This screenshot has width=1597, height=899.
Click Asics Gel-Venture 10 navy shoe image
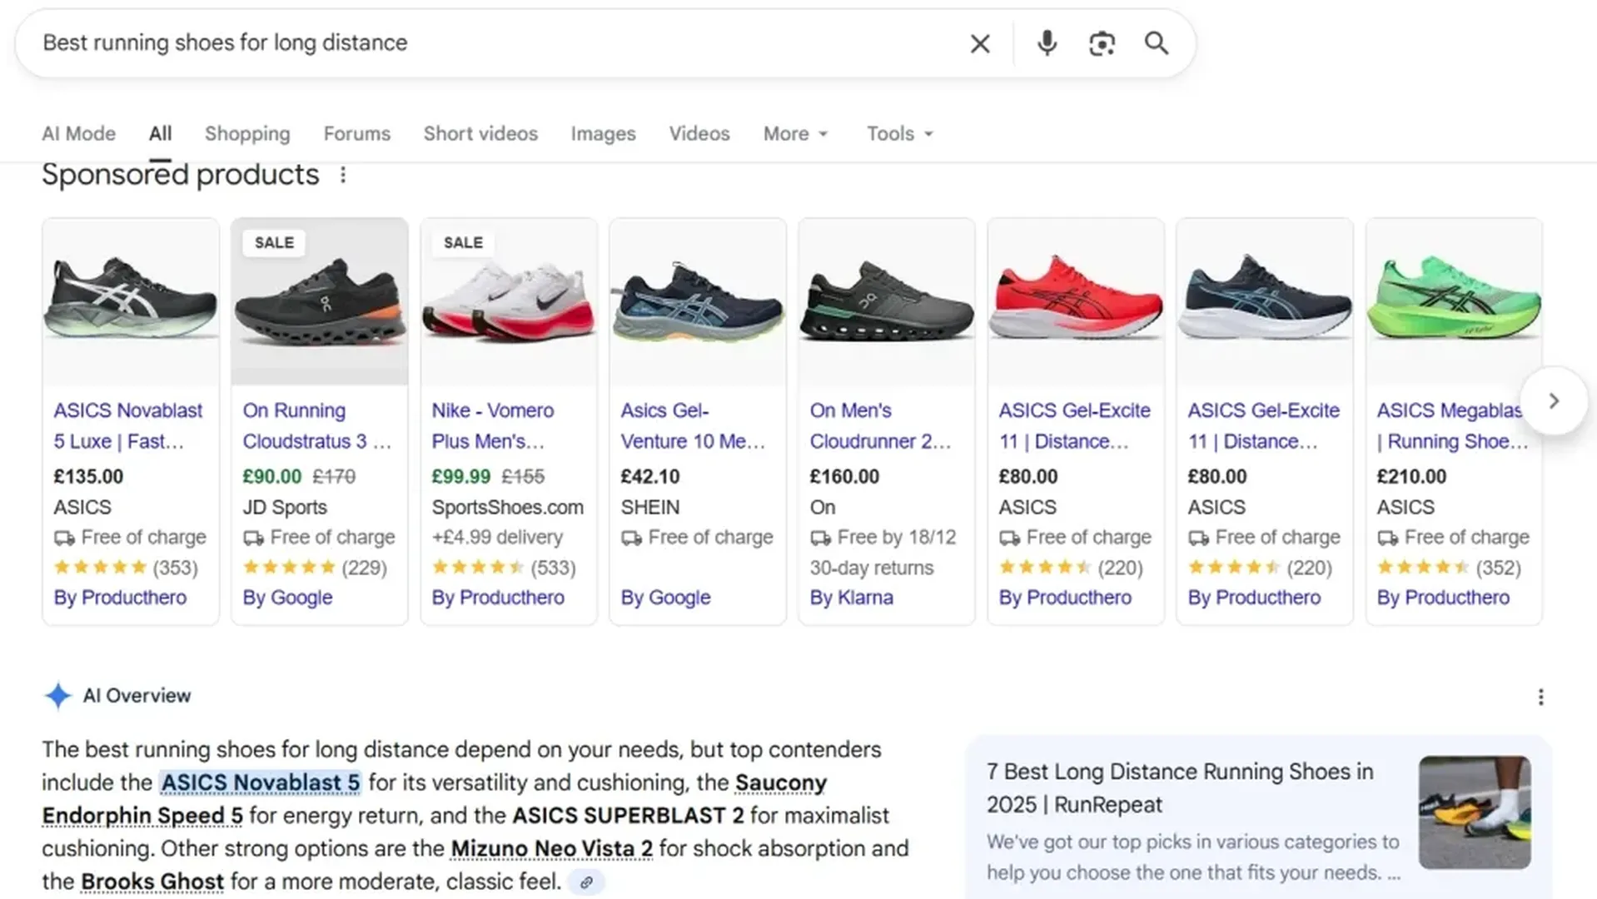(x=698, y=301)
